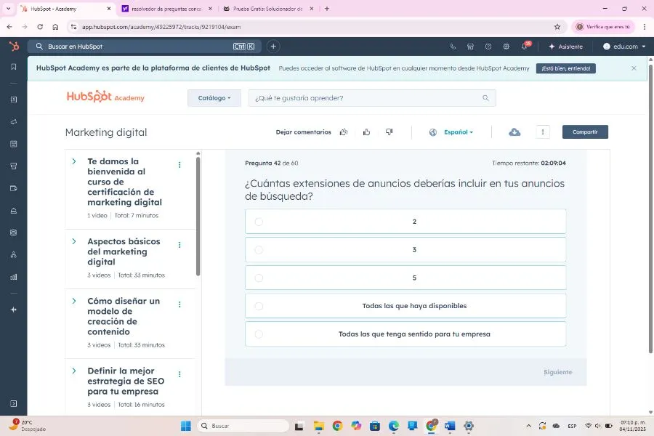Click the Compartir button

click(x=585, y=132)
